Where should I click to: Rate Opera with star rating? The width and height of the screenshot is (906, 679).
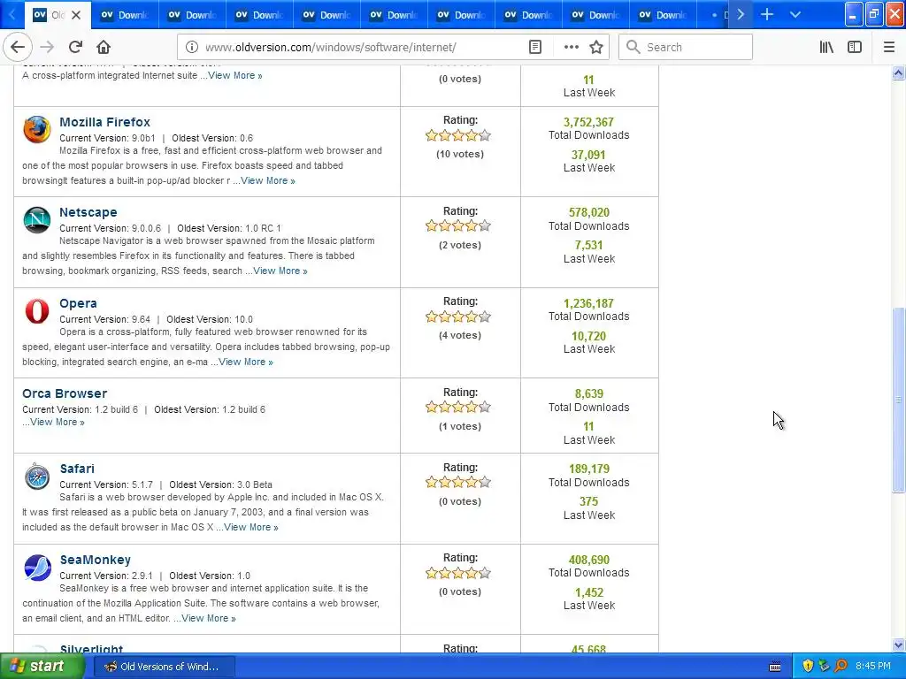click(458, 317)
